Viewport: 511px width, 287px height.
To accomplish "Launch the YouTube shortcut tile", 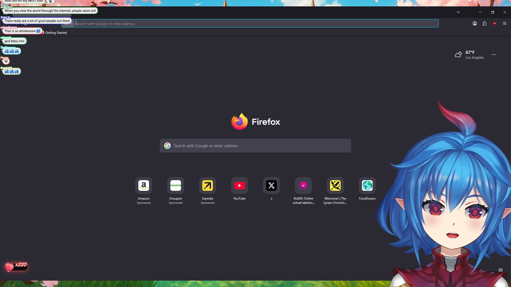I will [240, 185].
